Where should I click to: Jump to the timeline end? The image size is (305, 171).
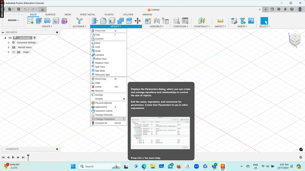(23, 157)
